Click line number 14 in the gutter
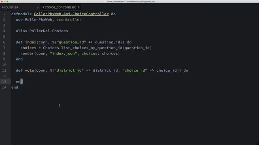This screenshot has width=259, height=145. tap(4, 87)
